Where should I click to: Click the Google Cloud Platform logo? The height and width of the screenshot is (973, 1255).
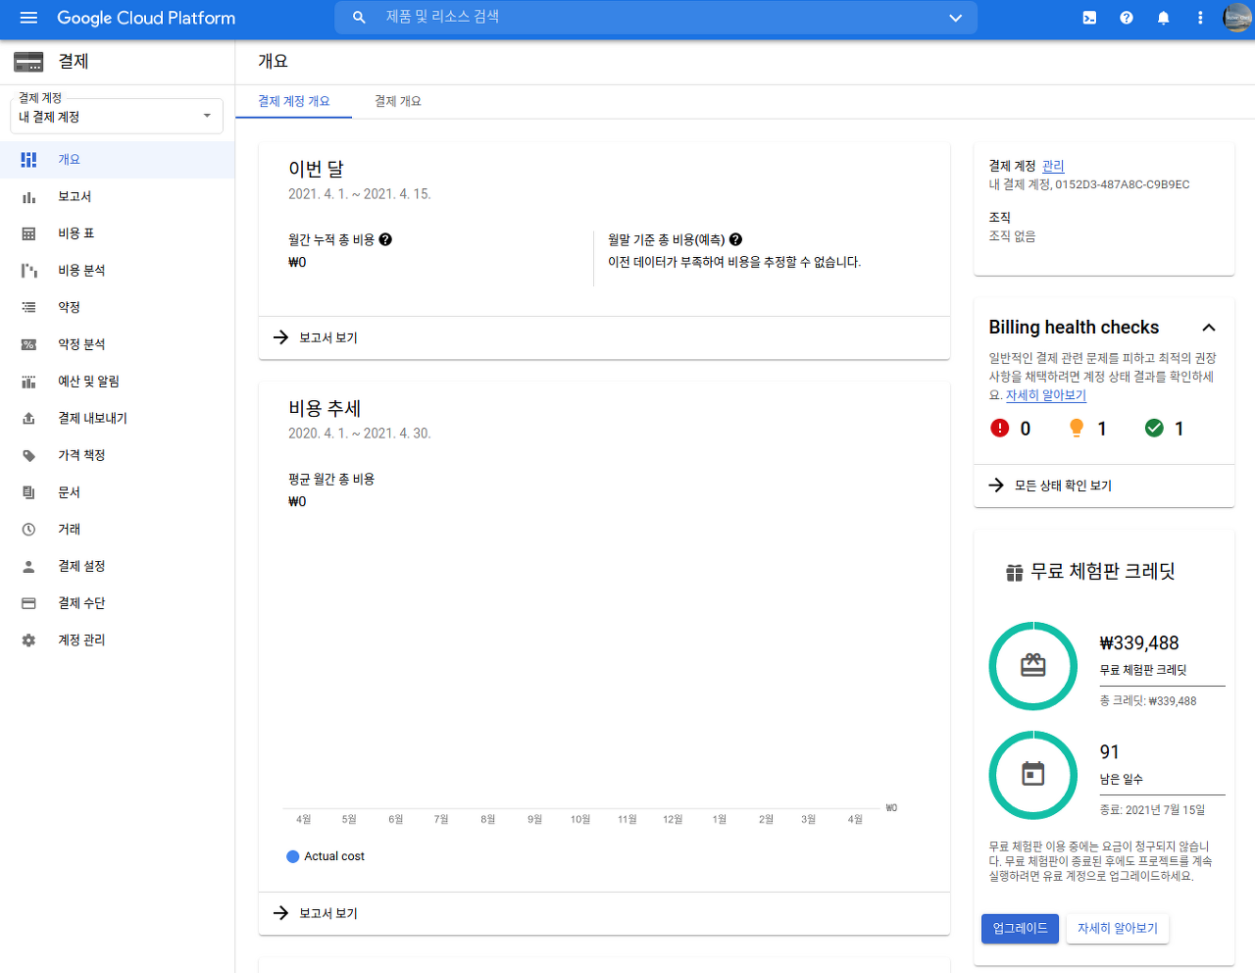[146, 18]
